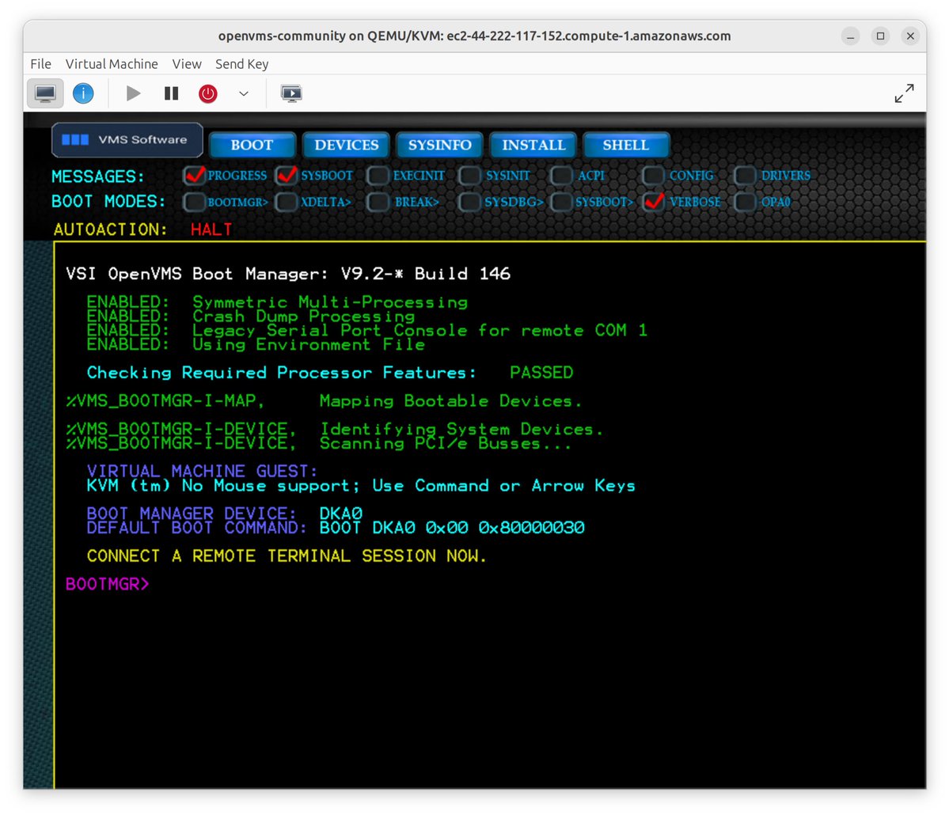Click the 'BOOT DKA0 0x00 0x80000030' text
The width and height of the screenshot is (949, 815).
[x=452, y=528]
